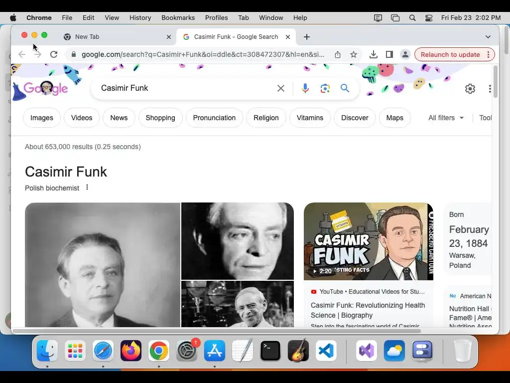Open Google Lens image search icon
This screenshot has height=383, width=510.
point(325,88)
